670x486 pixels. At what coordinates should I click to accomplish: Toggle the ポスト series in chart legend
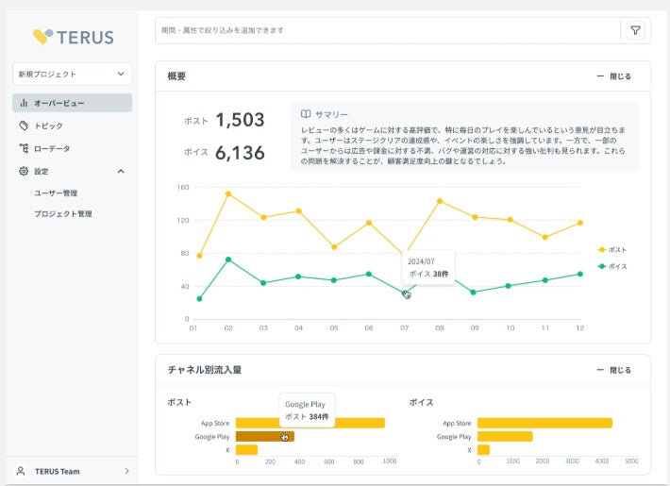(611, 250)
